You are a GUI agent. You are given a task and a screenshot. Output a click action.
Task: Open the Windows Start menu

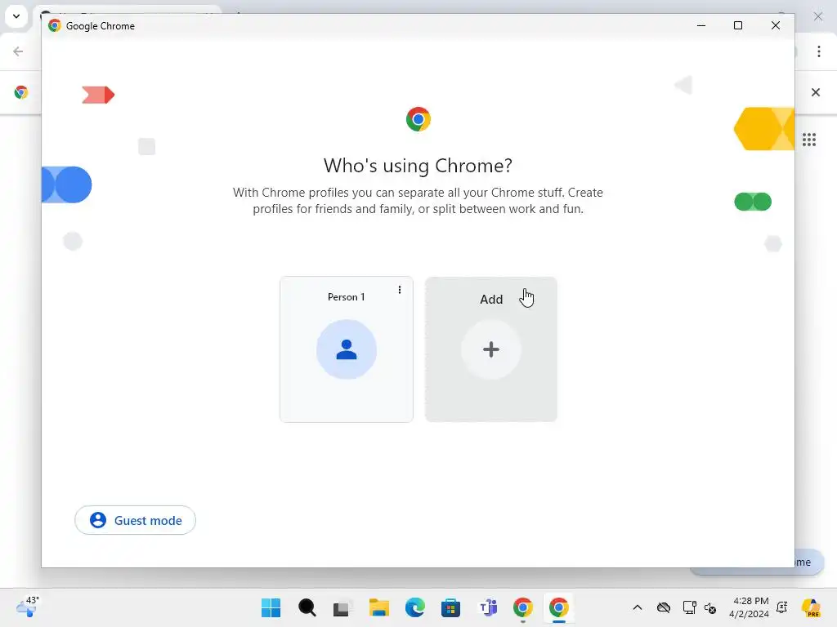(271, 607)
